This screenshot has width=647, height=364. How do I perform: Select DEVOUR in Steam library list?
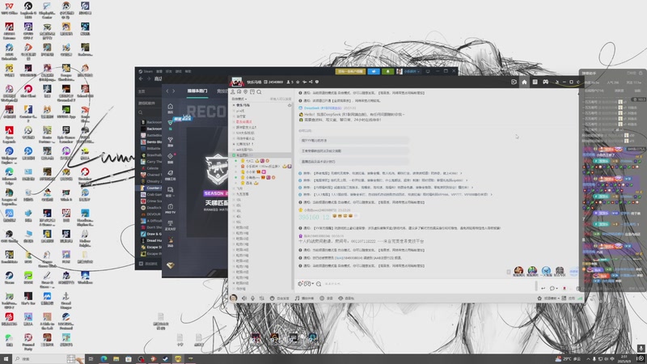tap(151, 214)
